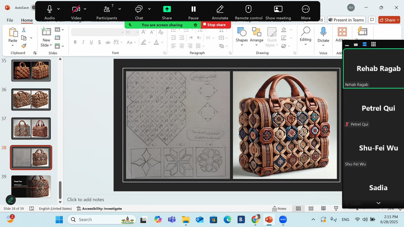404x227 pixels.
Task: Toggle Normal view button in status bar
Action: 298,209
